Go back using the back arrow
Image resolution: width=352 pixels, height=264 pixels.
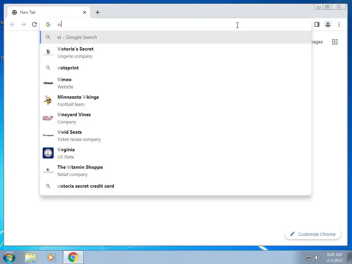[12, 24]
